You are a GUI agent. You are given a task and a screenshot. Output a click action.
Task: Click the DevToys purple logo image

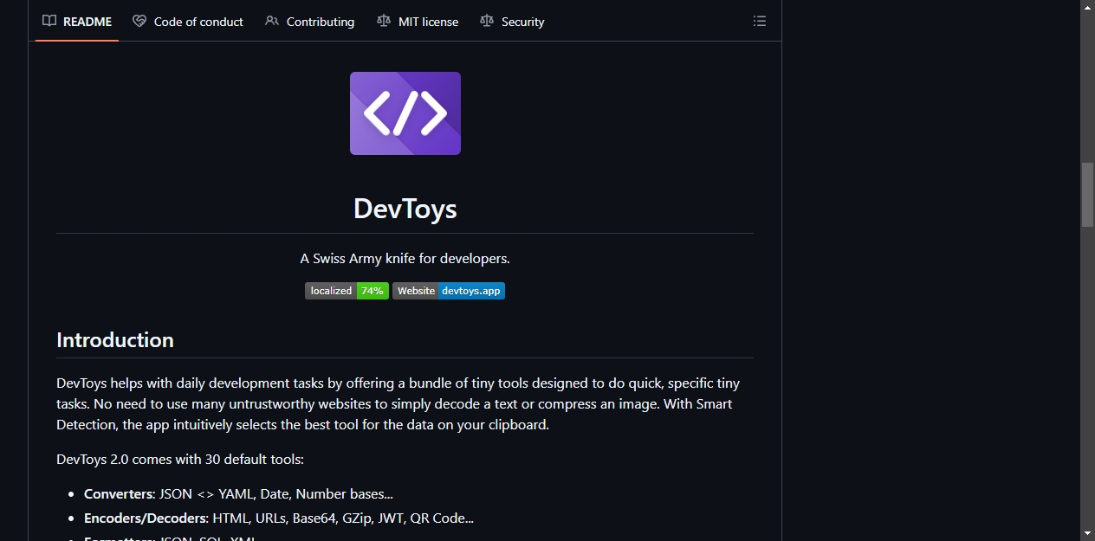(x=405, y=113)
